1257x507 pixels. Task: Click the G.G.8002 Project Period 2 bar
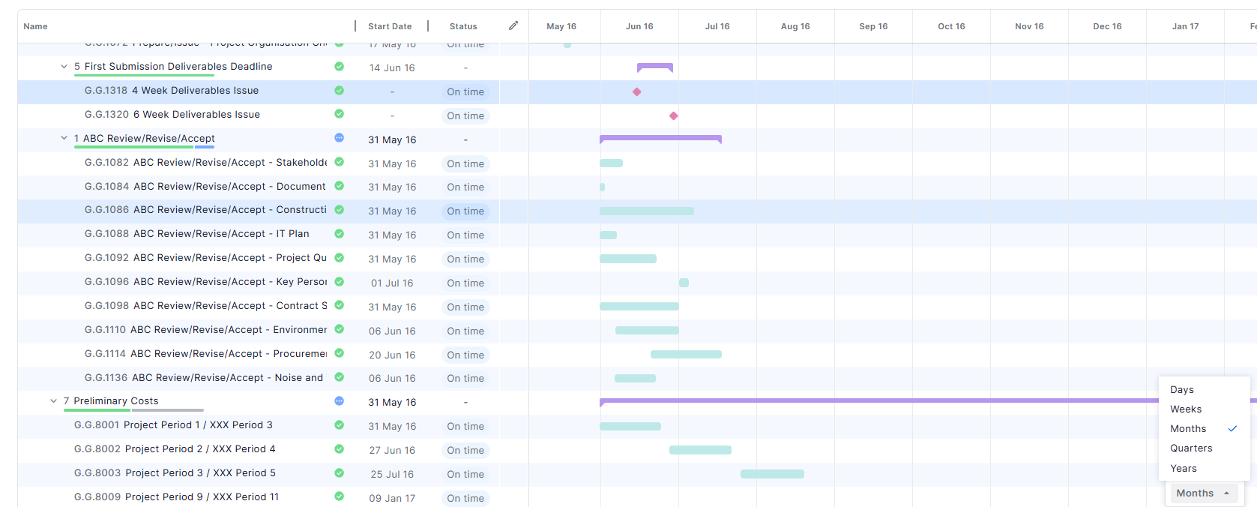700,450
